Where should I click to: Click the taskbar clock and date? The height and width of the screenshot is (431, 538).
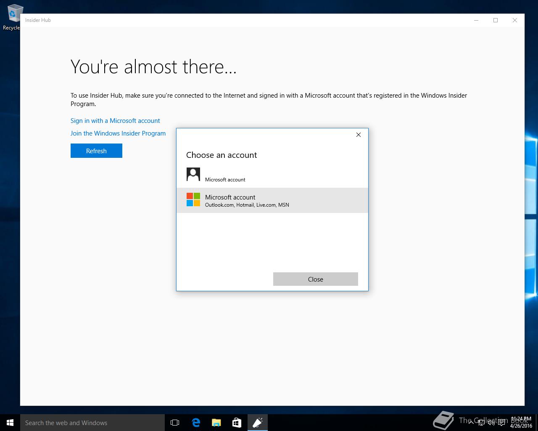click(521, 423)
